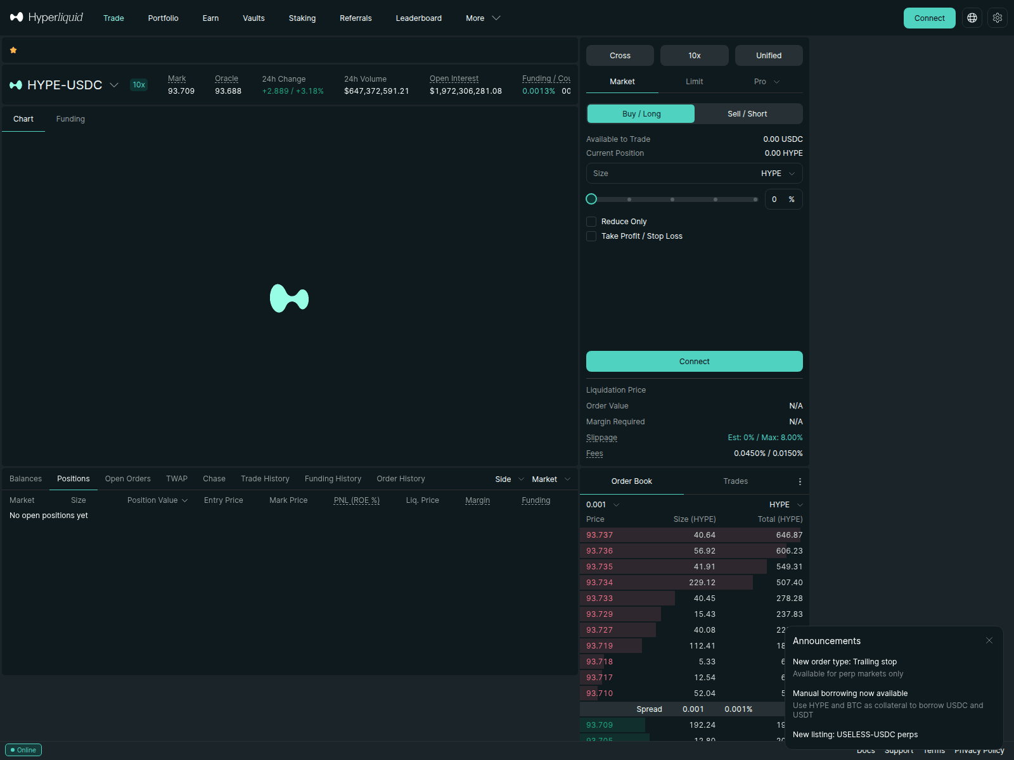Open the Cross margin mode button

(620, 56)
